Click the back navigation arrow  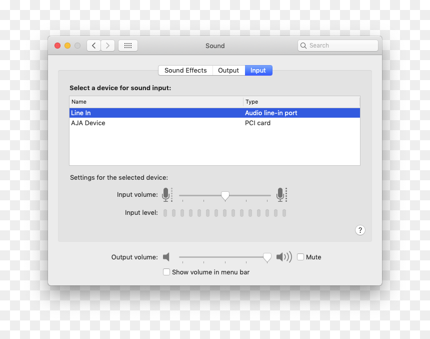[x=94, y=46]
